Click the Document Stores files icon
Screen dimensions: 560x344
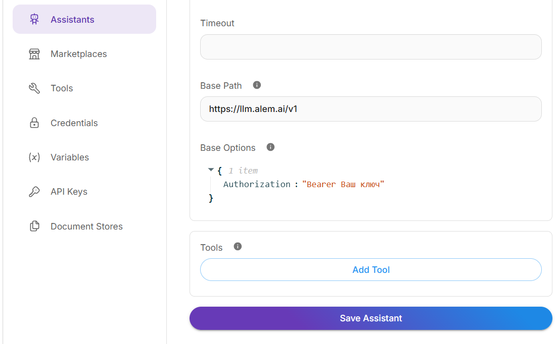coord(34,226)
